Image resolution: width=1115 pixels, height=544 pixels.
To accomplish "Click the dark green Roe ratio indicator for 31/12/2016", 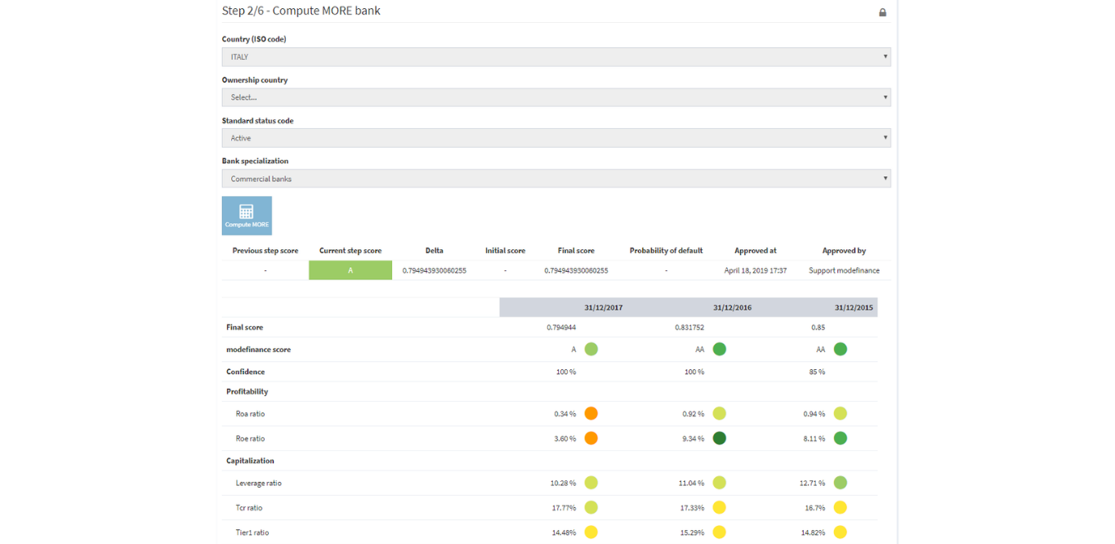I will pyautogui.click(x=720, y=438).
